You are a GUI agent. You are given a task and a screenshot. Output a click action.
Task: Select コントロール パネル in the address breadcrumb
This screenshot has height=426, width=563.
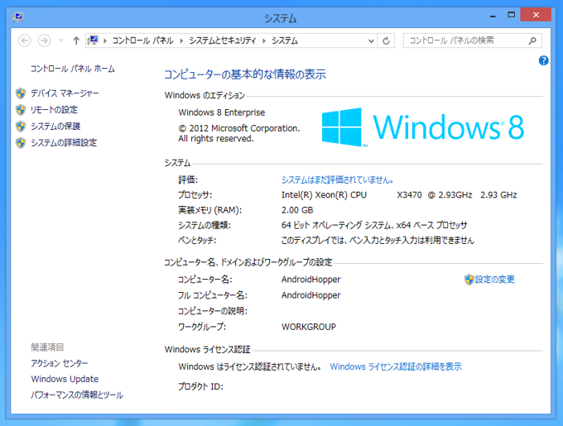click(x=143, y=41)
